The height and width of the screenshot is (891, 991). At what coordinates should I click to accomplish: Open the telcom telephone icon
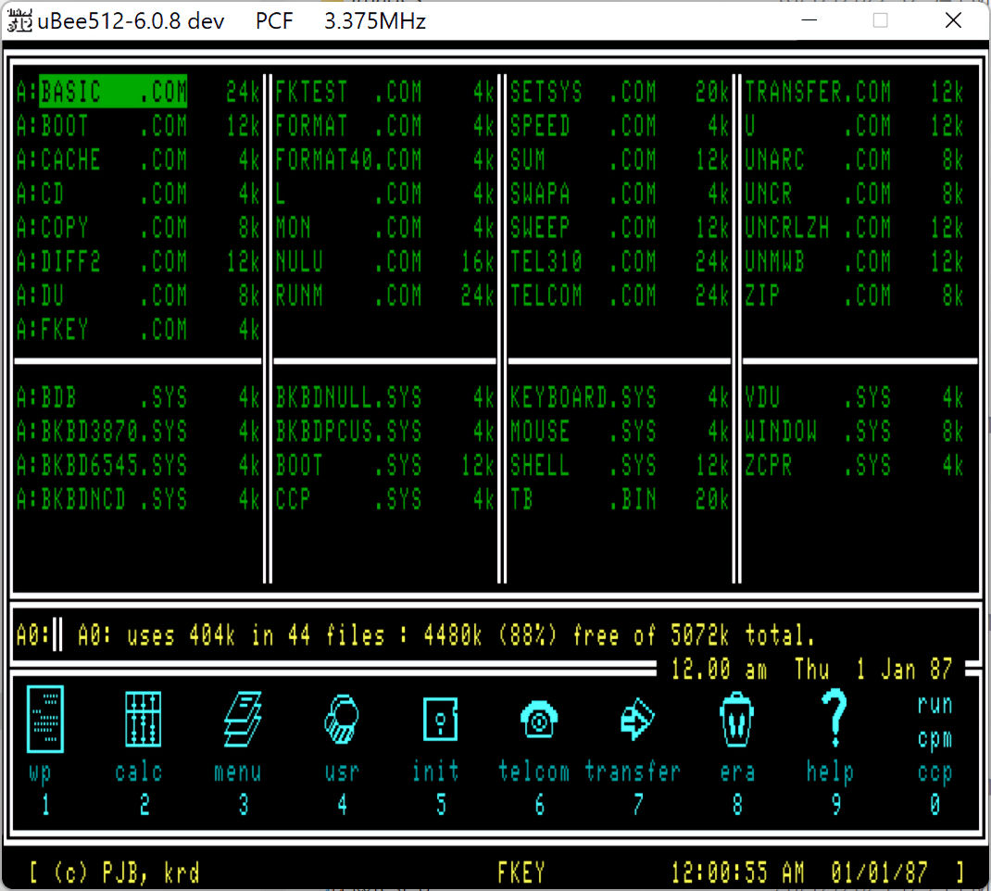click(538, 720)
